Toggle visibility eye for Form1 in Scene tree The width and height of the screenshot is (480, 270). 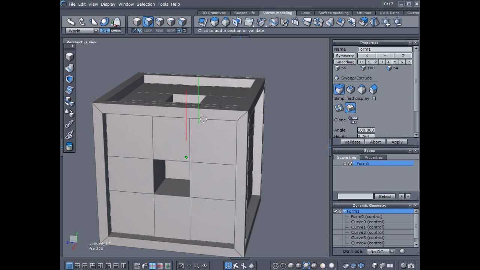tap(350, 163)
